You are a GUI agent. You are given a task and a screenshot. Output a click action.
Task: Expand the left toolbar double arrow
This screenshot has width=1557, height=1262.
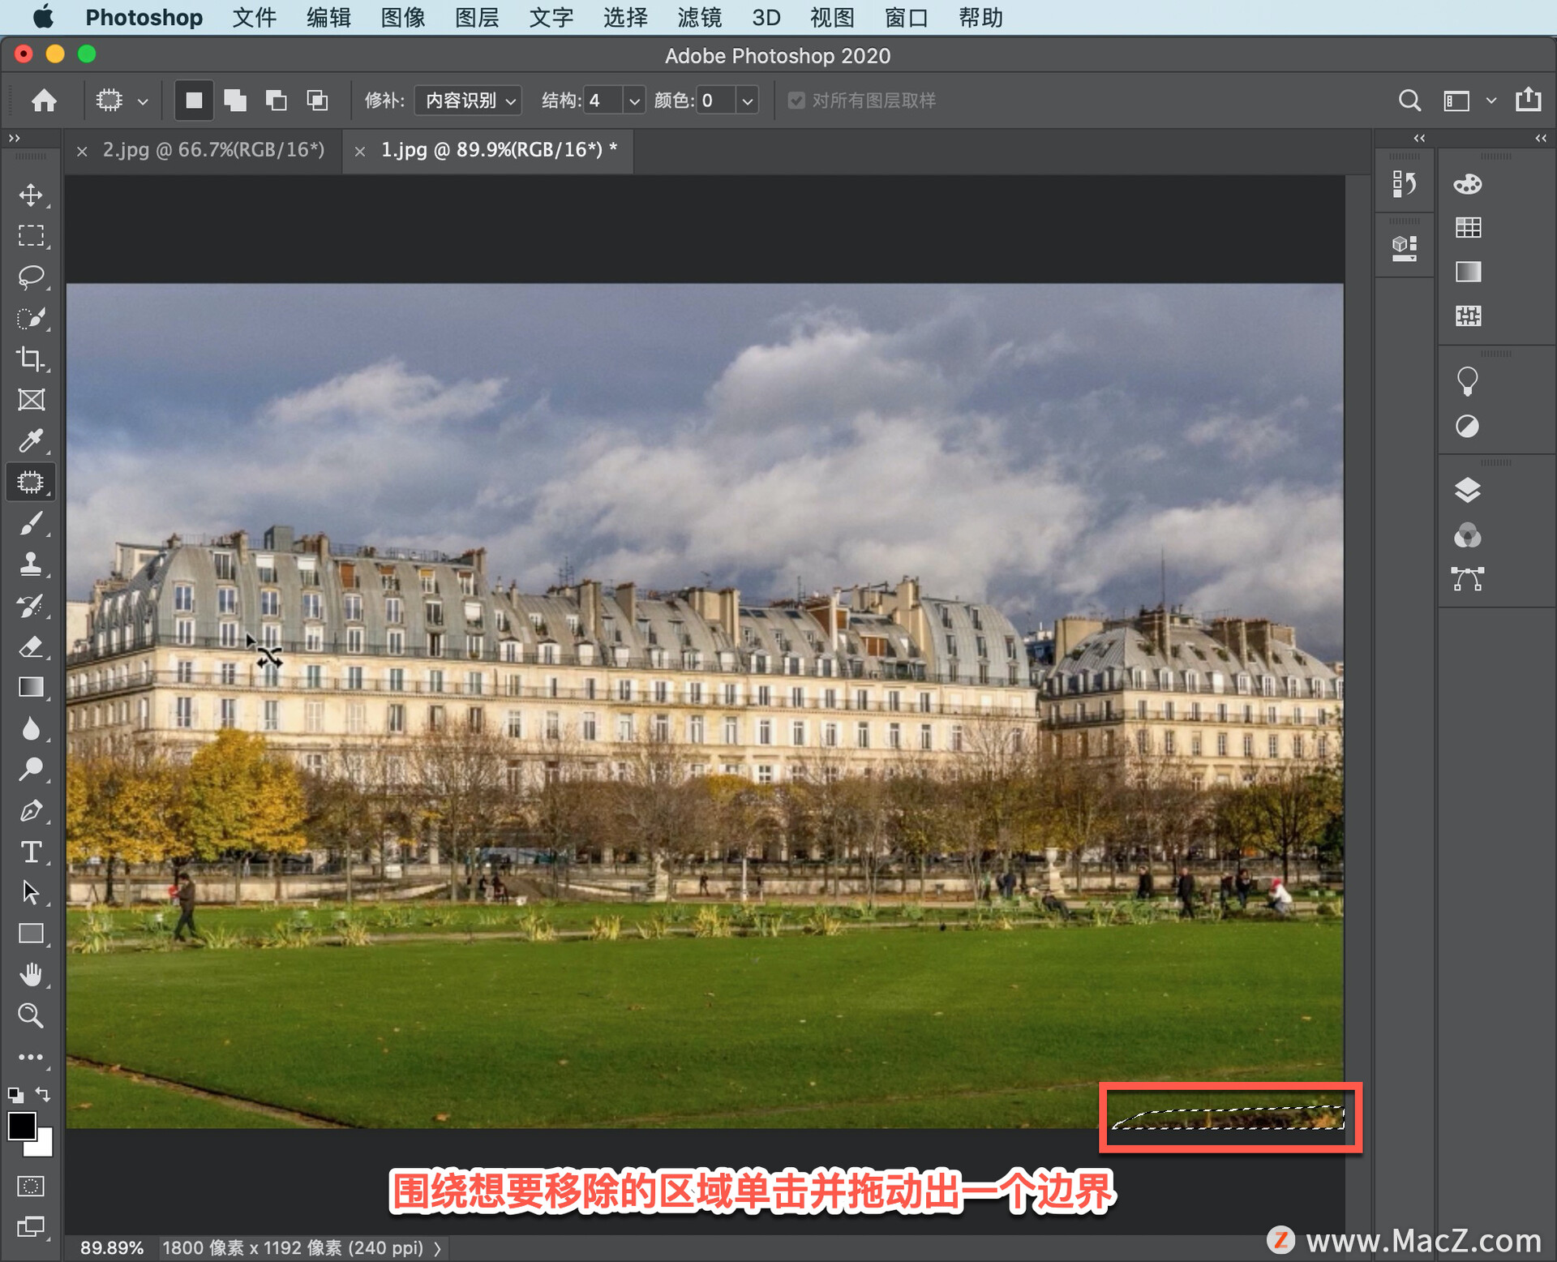(x=15, y=139)
